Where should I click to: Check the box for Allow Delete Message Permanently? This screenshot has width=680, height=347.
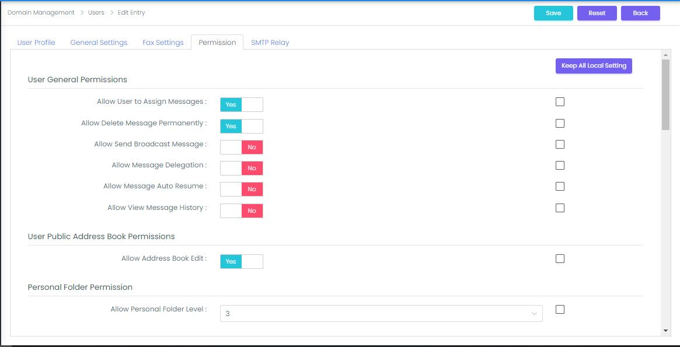[560, 123]
